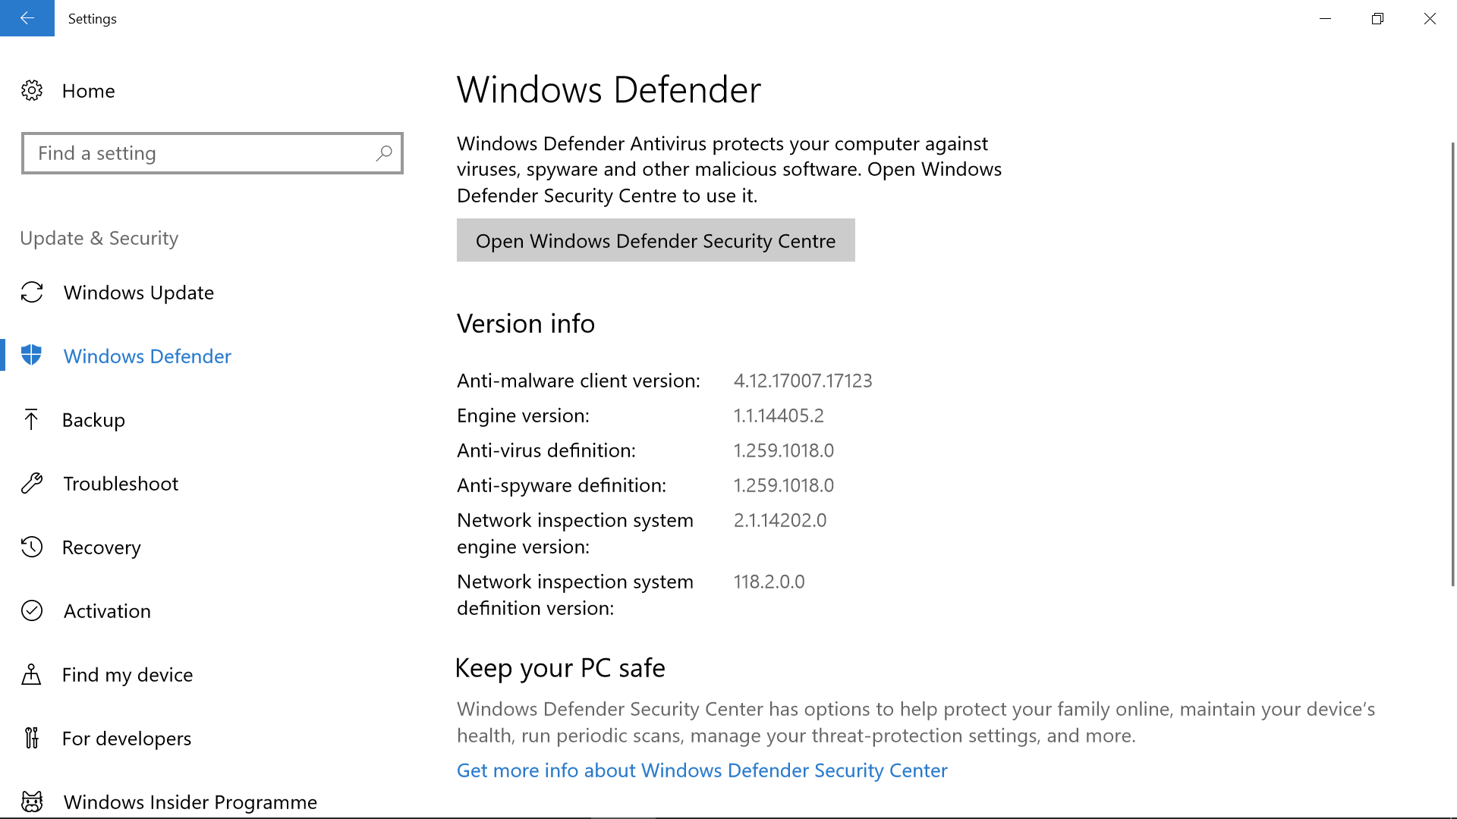Image resolution: width=1457 pixels, height=819 pixels.
Task: Click the Update & Security section label
Action: (x=99, y=238)
